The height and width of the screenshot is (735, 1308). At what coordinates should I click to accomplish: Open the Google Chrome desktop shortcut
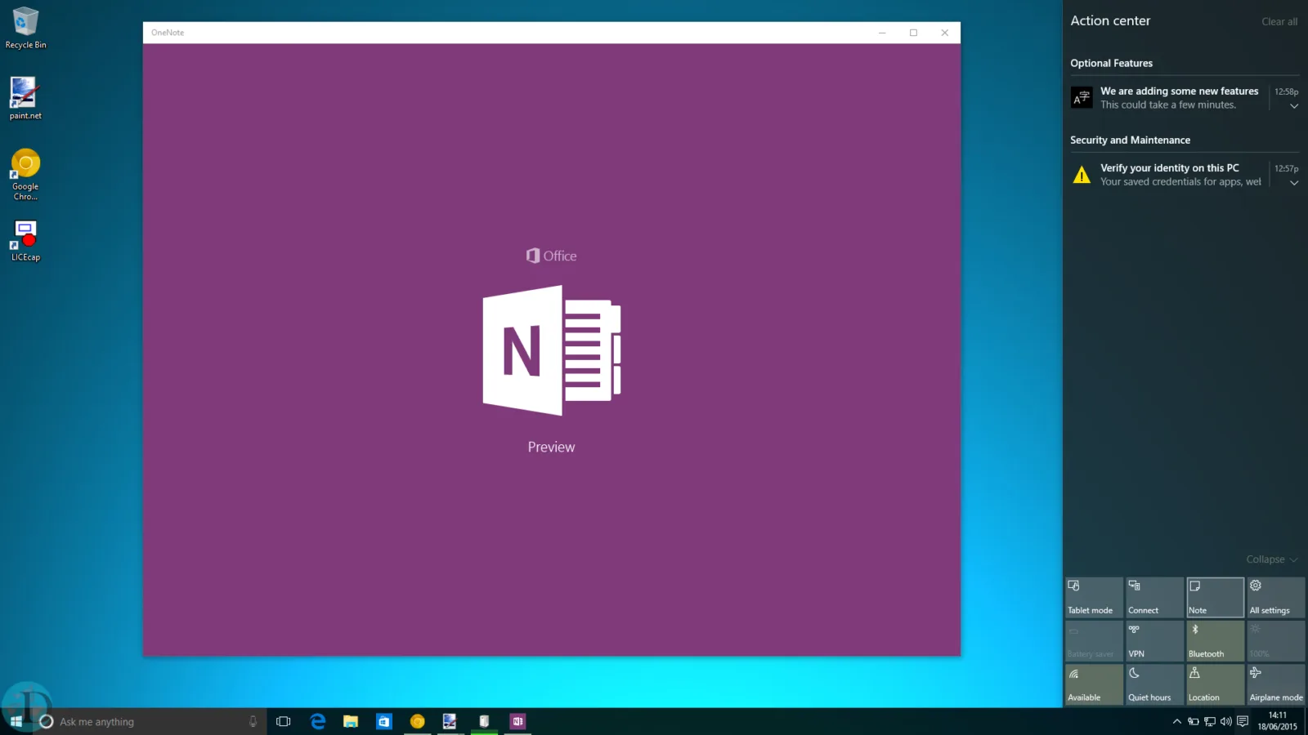point(25,174)
